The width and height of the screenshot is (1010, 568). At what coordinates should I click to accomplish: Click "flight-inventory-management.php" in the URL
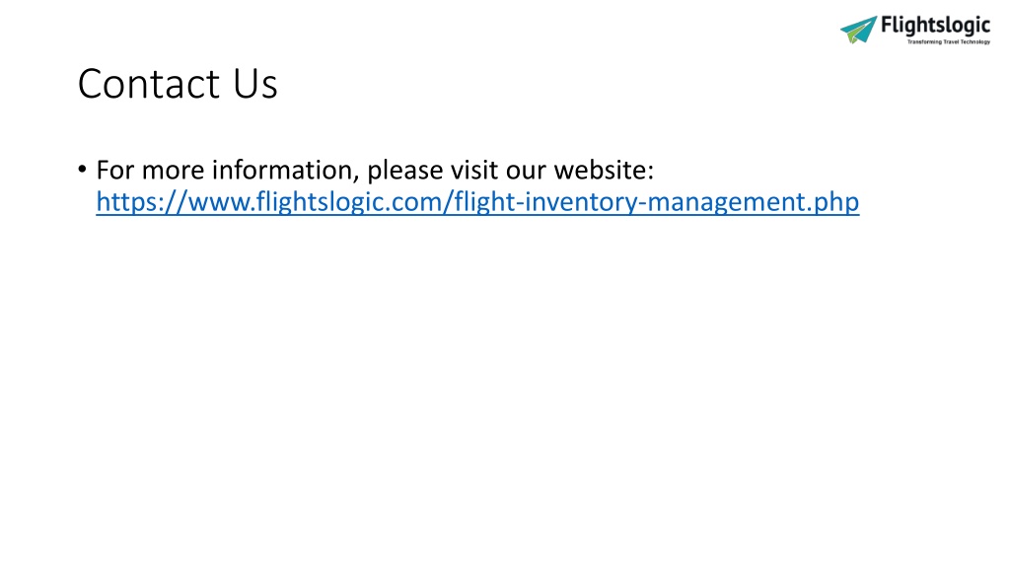point(656,202)
